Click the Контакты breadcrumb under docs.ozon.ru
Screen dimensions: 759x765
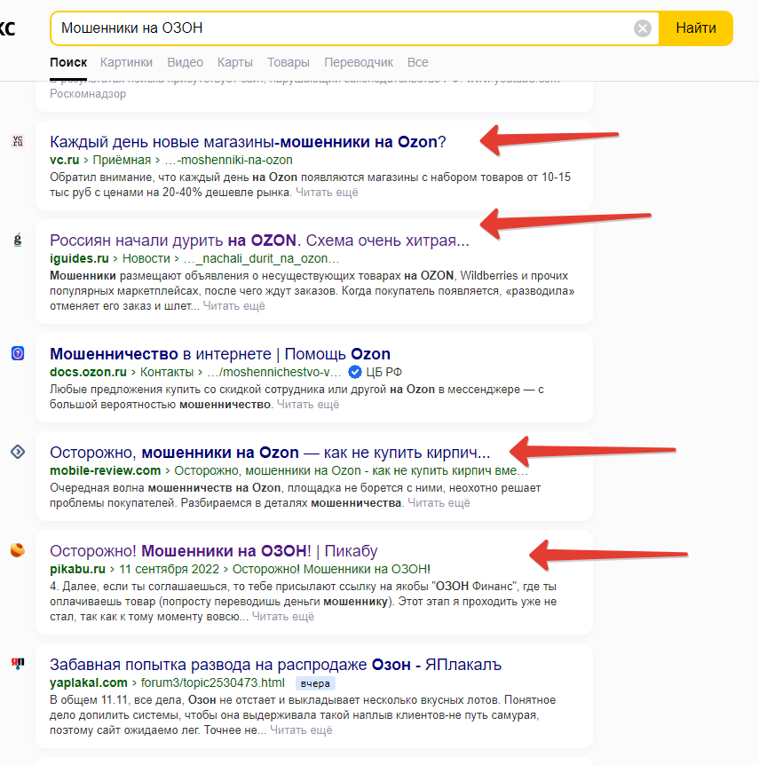pos(167,372)
